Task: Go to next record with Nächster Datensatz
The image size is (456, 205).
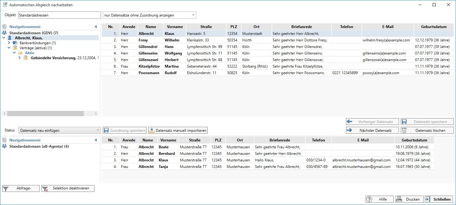Action: [x=372, y=131]
